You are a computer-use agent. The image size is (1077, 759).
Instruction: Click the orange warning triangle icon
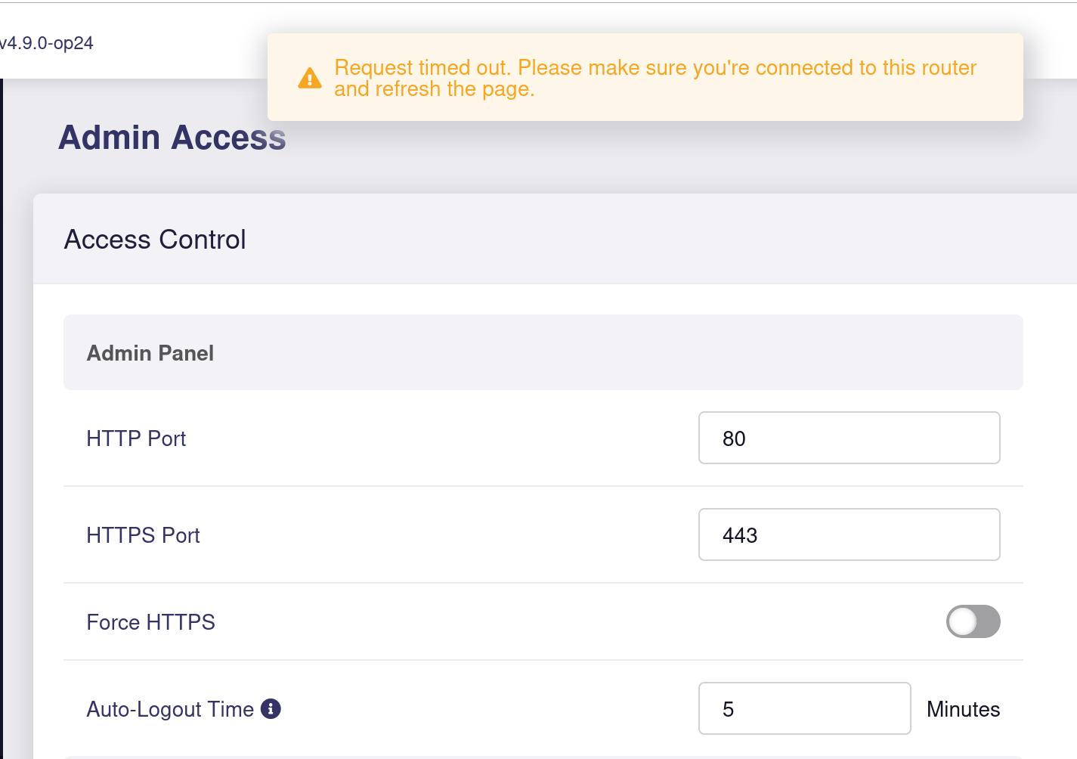310,78
